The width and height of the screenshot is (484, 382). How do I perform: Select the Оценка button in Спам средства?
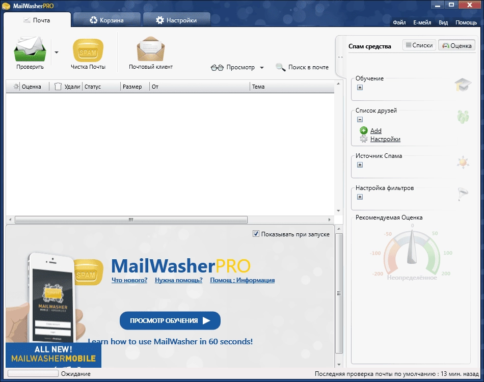457,45
